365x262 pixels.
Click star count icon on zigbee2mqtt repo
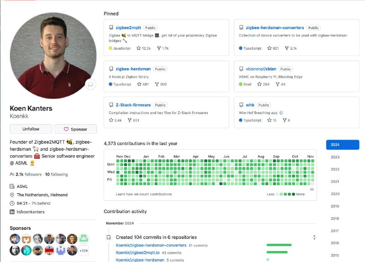[138, 48]
